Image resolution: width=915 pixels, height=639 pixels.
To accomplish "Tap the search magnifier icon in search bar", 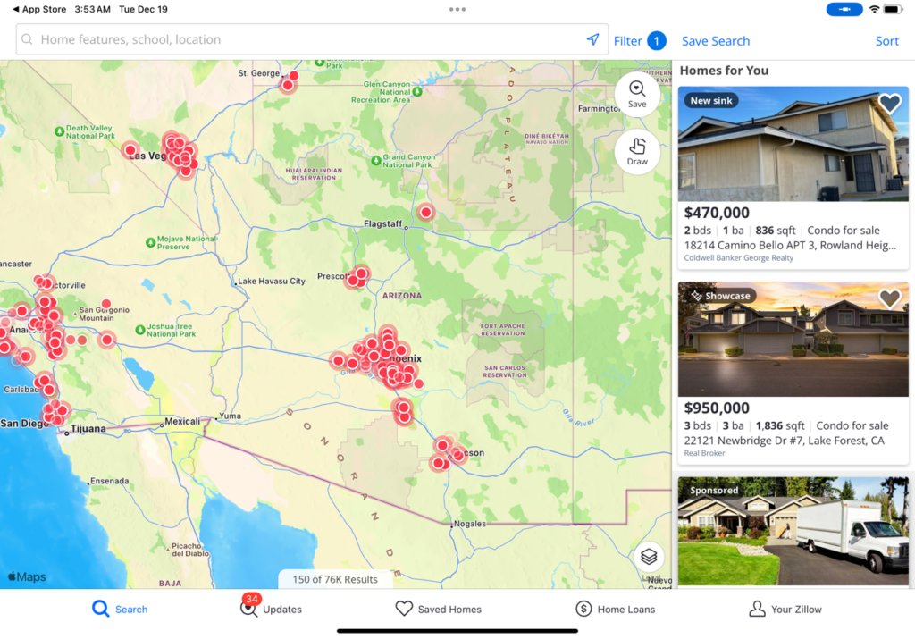I will pos(27,39).
